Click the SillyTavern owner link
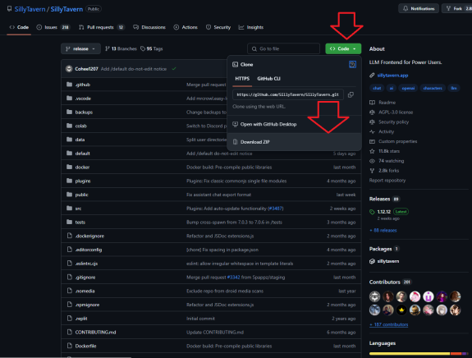 tap(30, 9)
